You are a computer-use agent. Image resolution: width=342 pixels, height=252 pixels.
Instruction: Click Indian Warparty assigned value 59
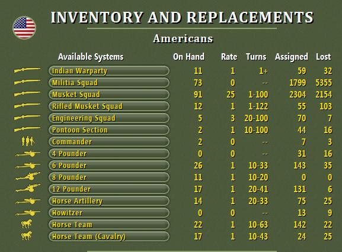[302, 71]
